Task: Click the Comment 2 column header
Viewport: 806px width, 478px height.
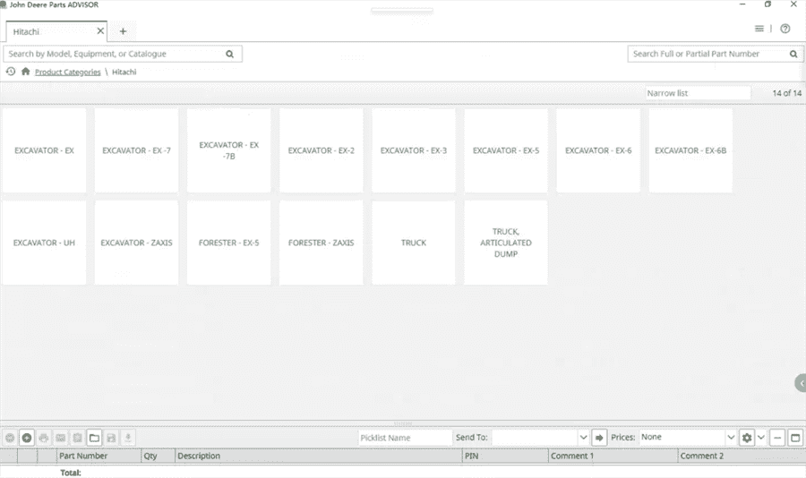Action: (x=742, y=456)
